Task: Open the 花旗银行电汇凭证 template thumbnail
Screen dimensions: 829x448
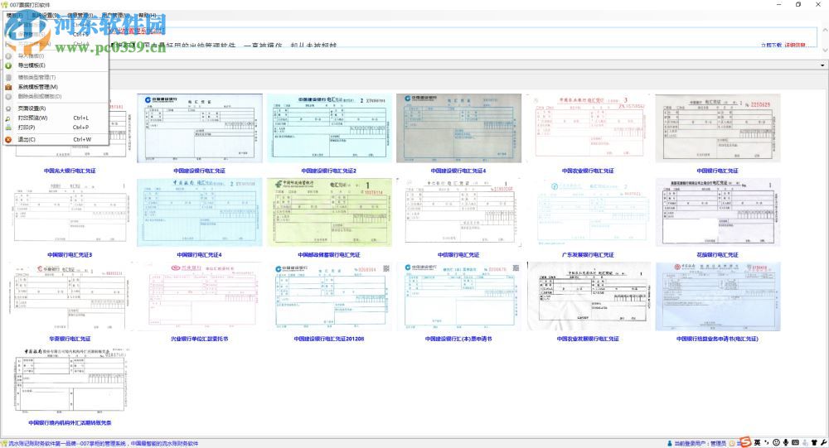Action: (717, 212)
